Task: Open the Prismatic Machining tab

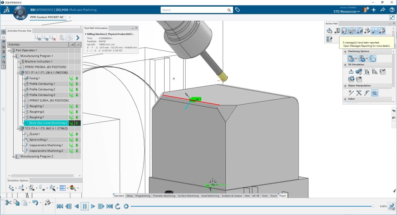Action: tap(164, 196)
